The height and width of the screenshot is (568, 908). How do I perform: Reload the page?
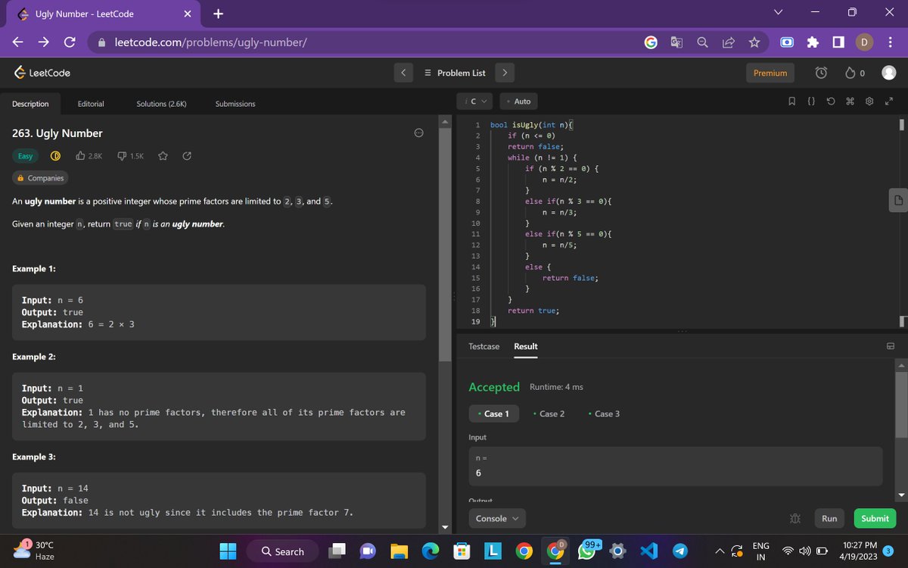[x=68, y=43]
